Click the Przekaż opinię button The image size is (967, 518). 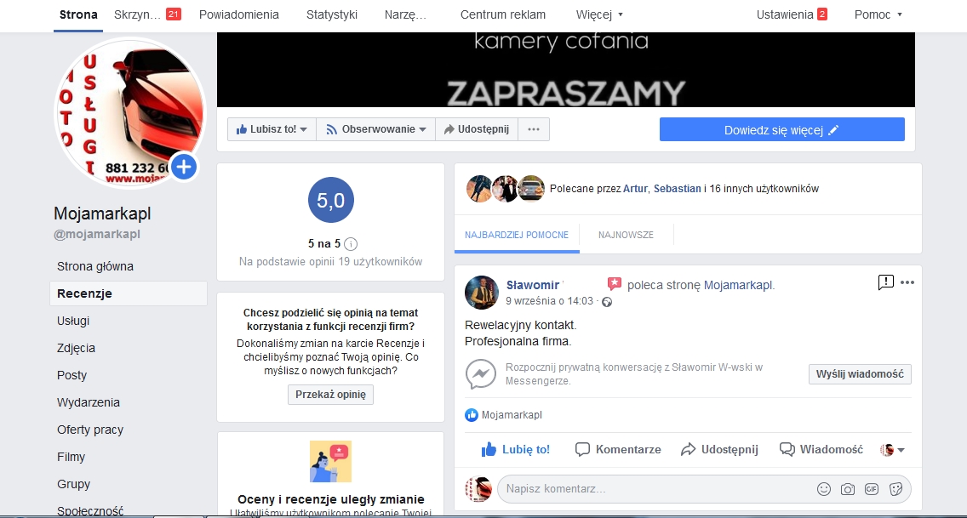click(330, 395)
